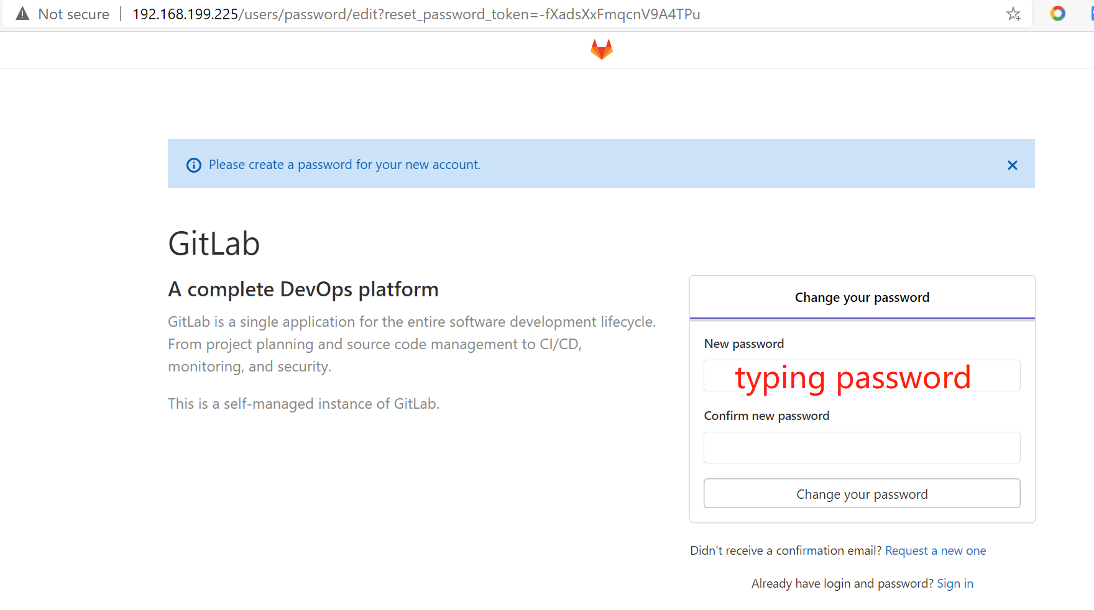The image size is (1094, 610).
Task: Dismiss the blue password alert banner
Action: (x=1012, y=165)
